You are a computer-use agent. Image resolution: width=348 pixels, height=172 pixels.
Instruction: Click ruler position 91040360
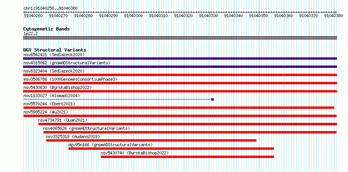pos(283,16)
